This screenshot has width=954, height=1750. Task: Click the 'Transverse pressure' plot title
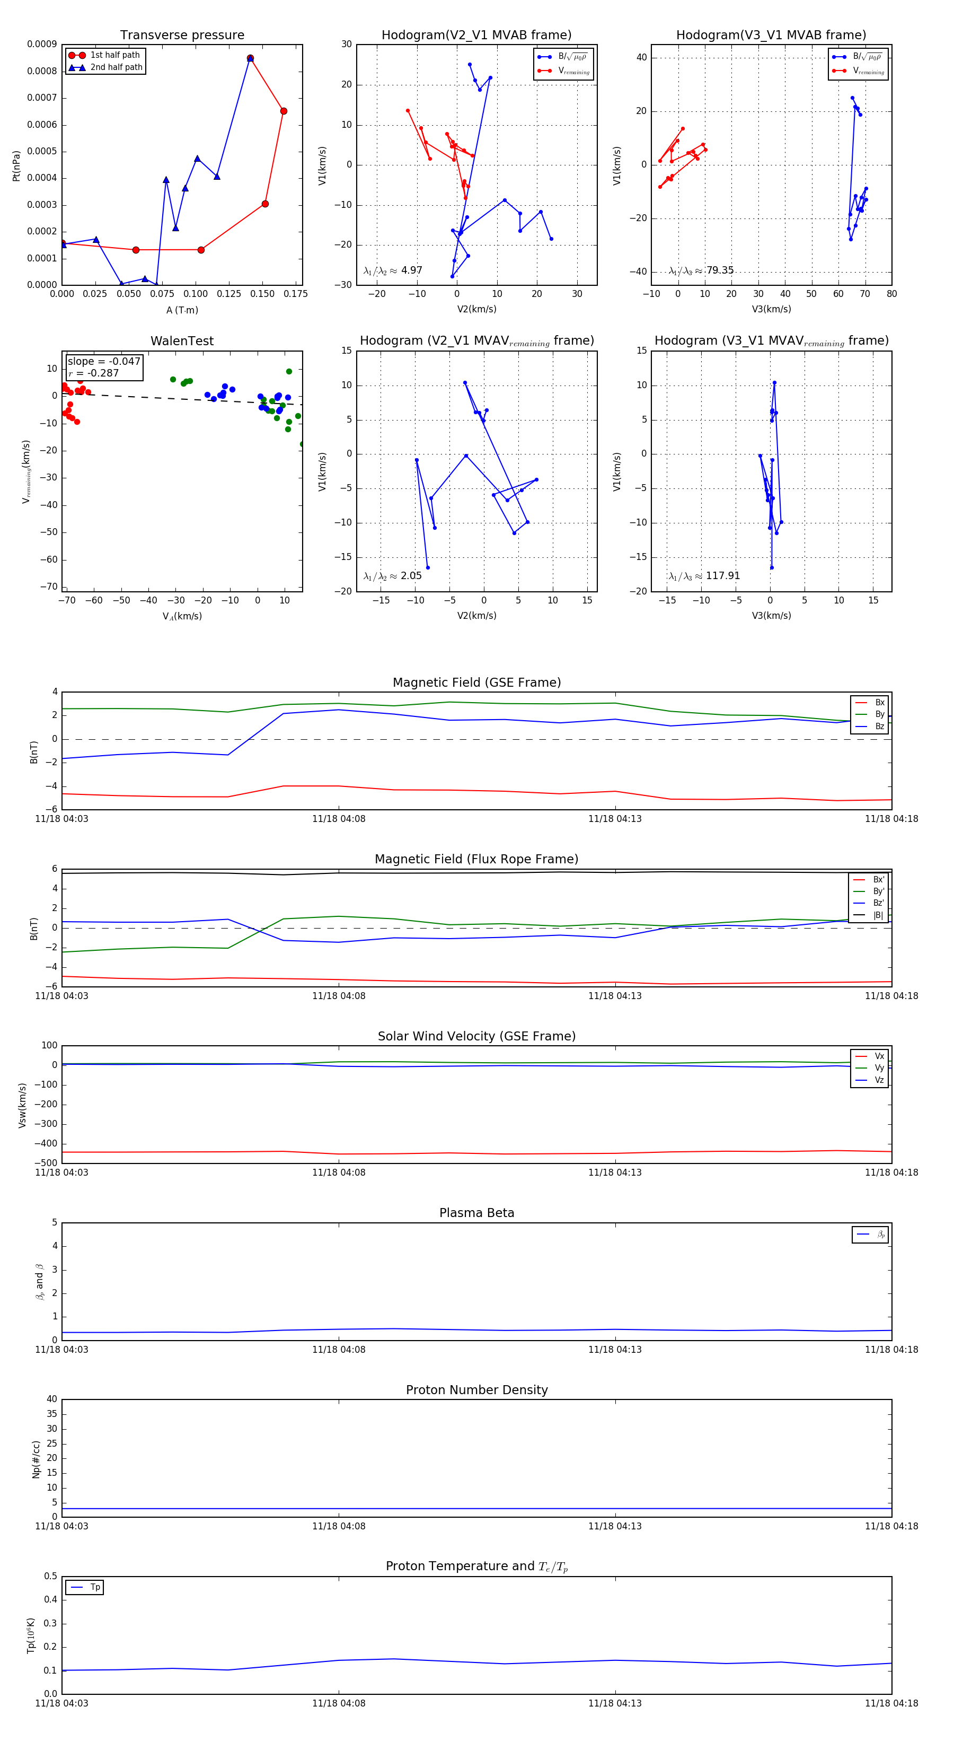(x=182, y=36)
